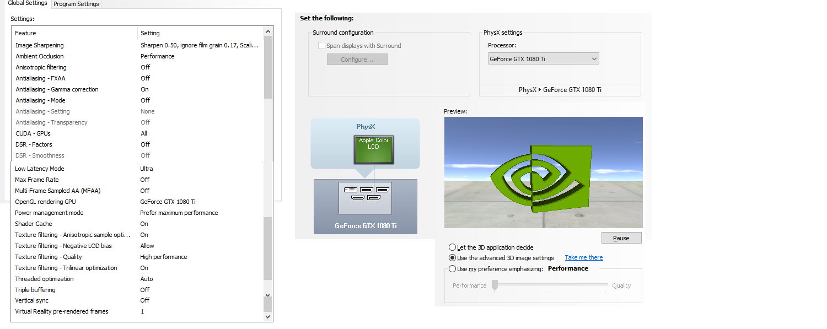827x329 pixels.
Task: Select the Vertical sync row
Action: 137,300
